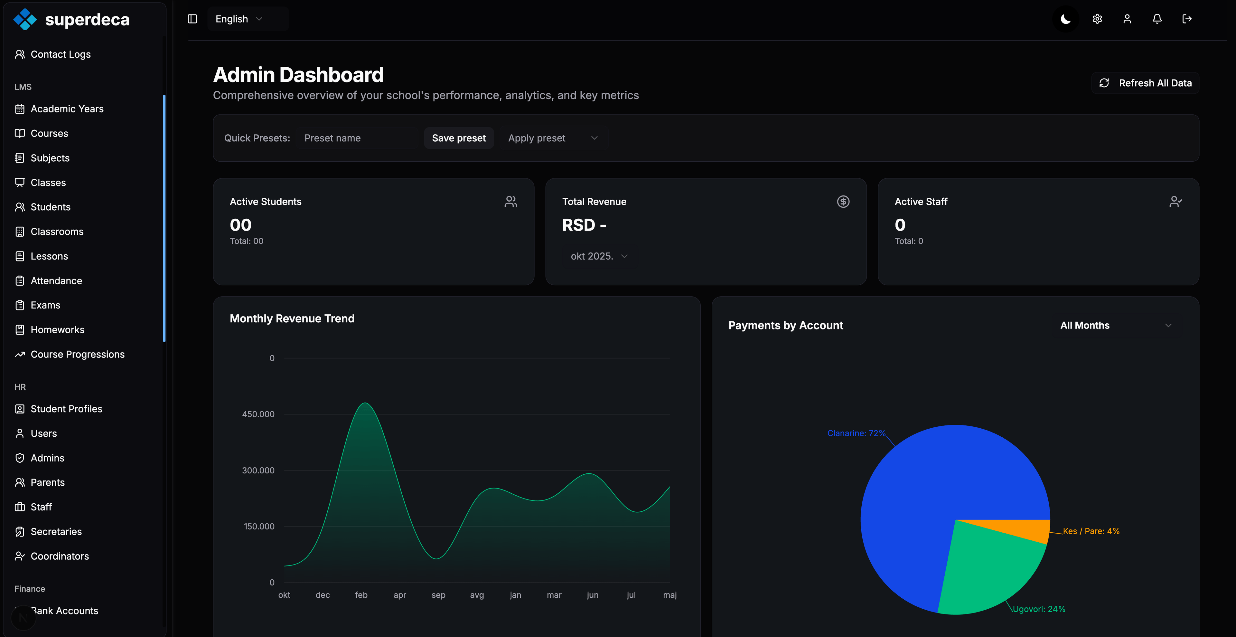Toggle dark mode moon icon
The width and height of the screenshot is (1236, 637).
tap(1066, 19)
